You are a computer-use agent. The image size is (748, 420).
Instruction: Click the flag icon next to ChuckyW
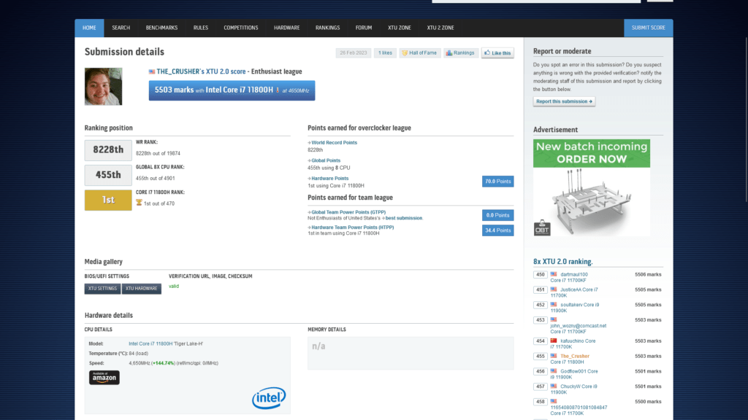554,386
